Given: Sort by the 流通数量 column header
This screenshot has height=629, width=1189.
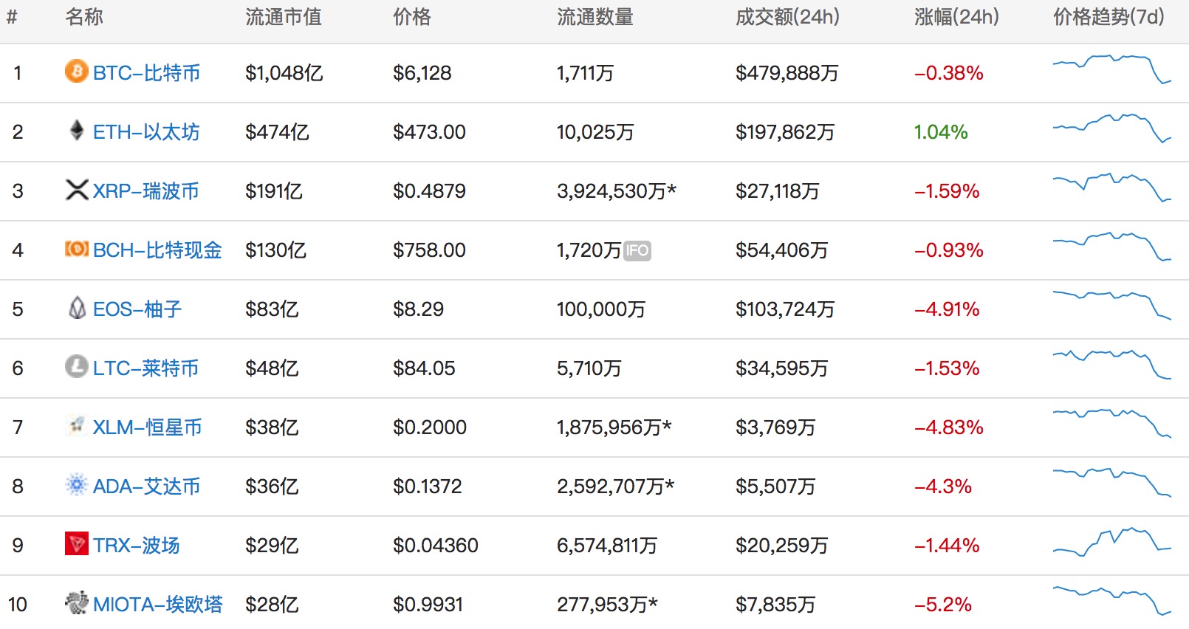Looking at the screenshot, I should (595, 17).
